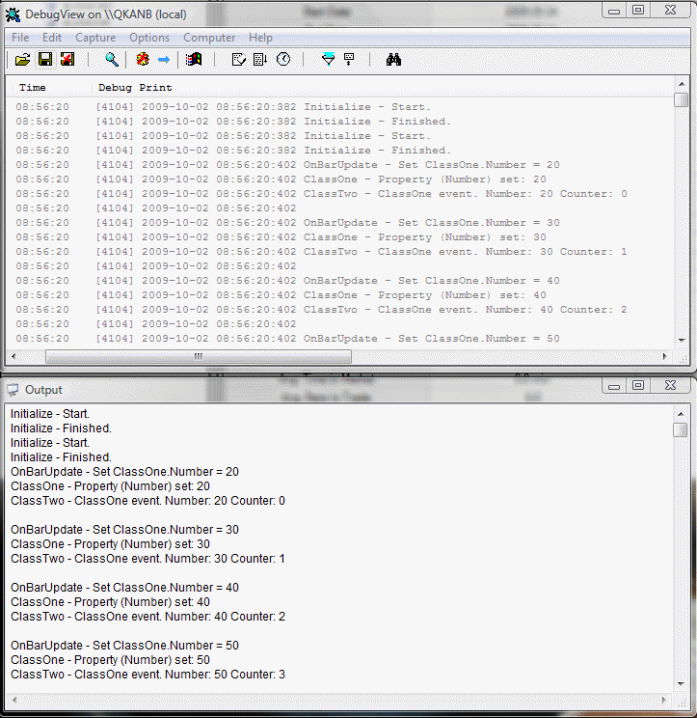The height and width of the screenshot is (718, 697).
Task: Click Output line 'Number: 50 Counter: 3'
Action: (225, 674)
